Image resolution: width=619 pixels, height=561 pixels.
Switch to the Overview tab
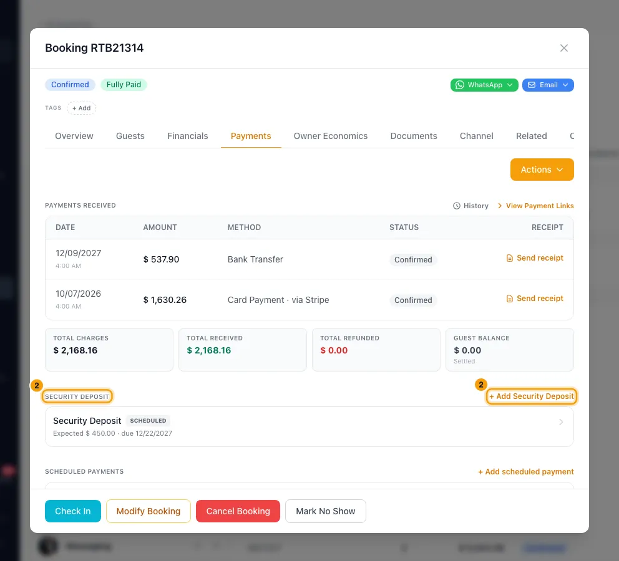[x=74, y=136]
